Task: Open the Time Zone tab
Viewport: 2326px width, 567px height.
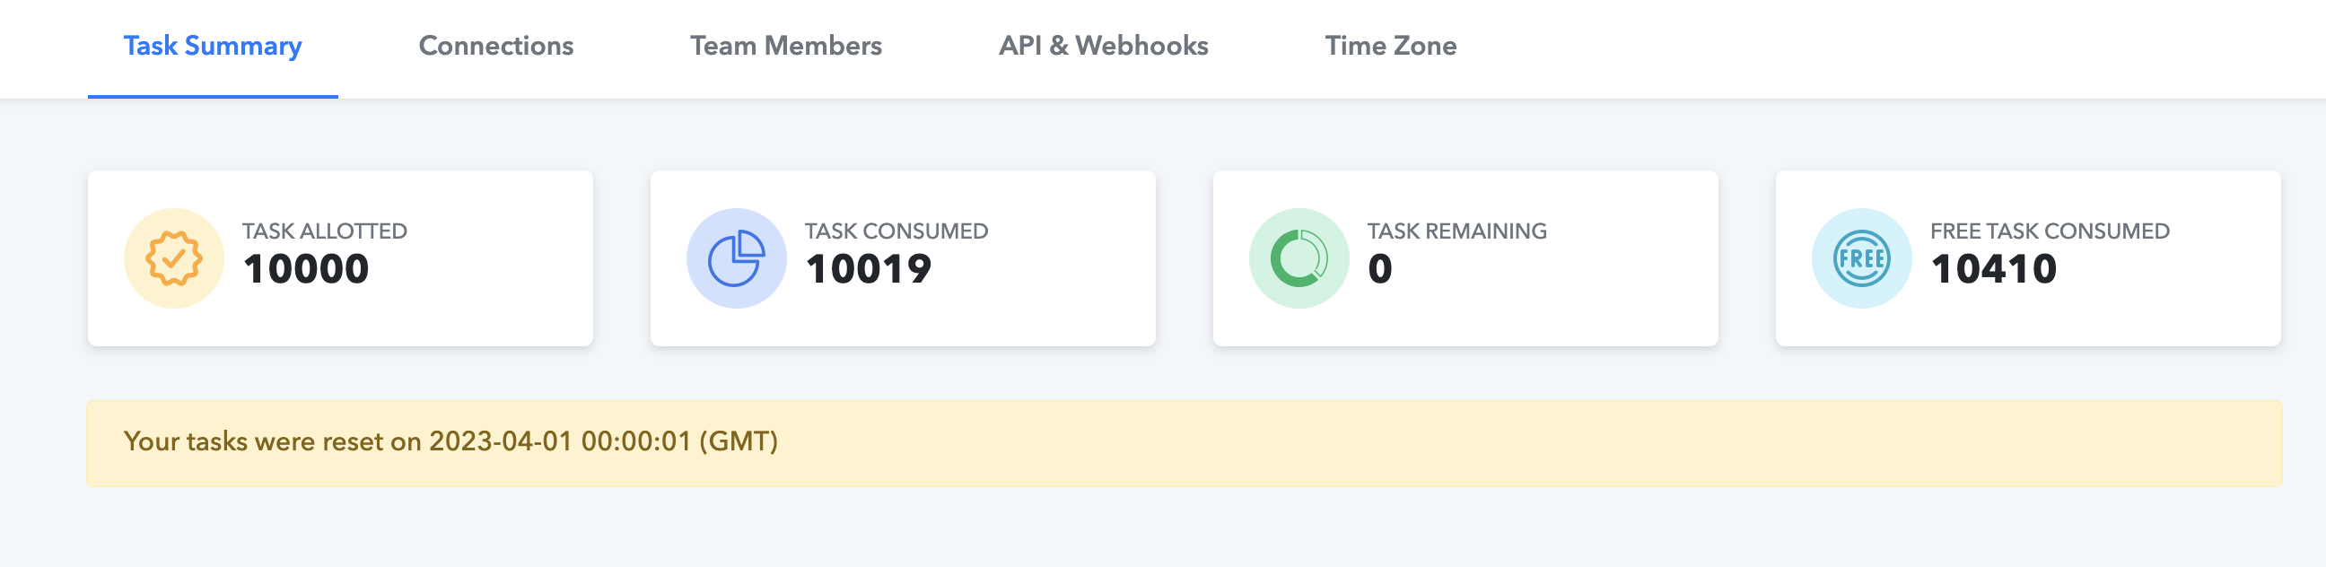Action: (x=1390, y=46)
